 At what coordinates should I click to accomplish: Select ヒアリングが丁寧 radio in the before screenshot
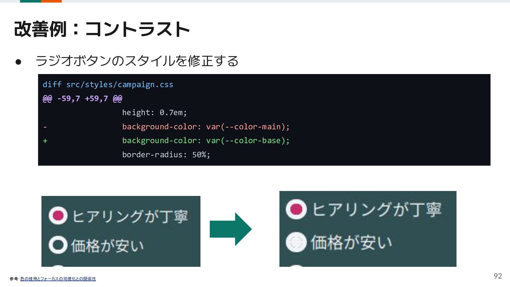click(x=58, y=215)
